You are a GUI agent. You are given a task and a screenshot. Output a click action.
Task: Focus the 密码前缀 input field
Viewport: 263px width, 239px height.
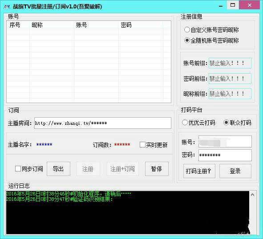230,78
